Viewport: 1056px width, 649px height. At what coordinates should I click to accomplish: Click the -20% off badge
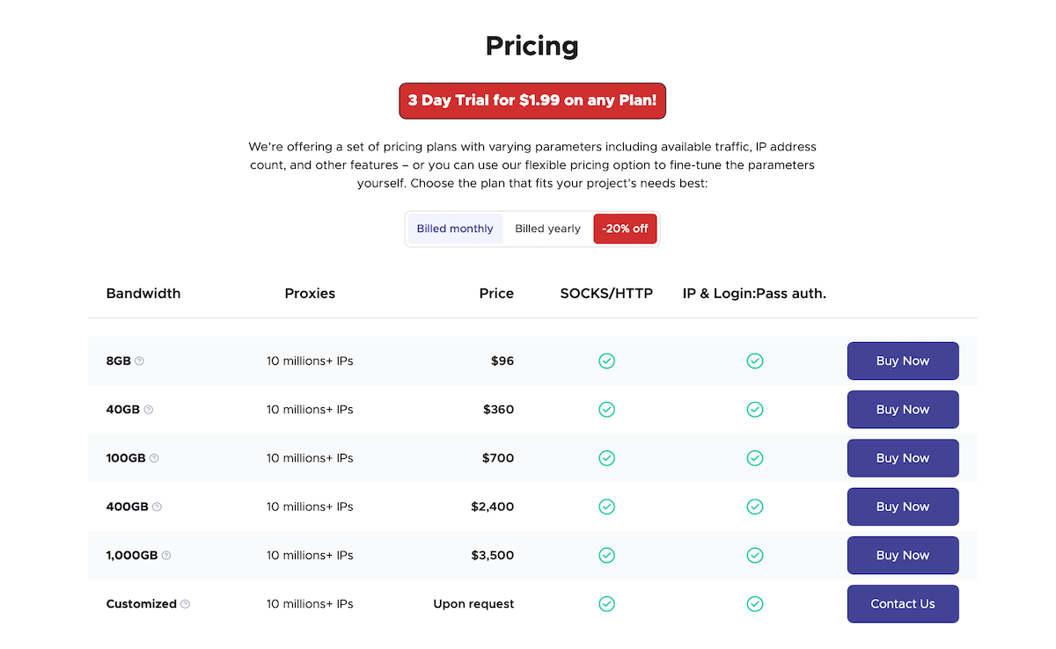[x=626, y=229]
